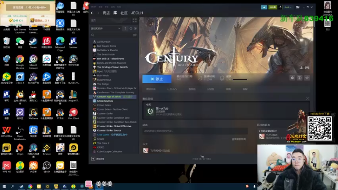The height and width of the screenshot is (190, 338).
Task: Click the microphone icon in system tray
Action: coord(254,186)
